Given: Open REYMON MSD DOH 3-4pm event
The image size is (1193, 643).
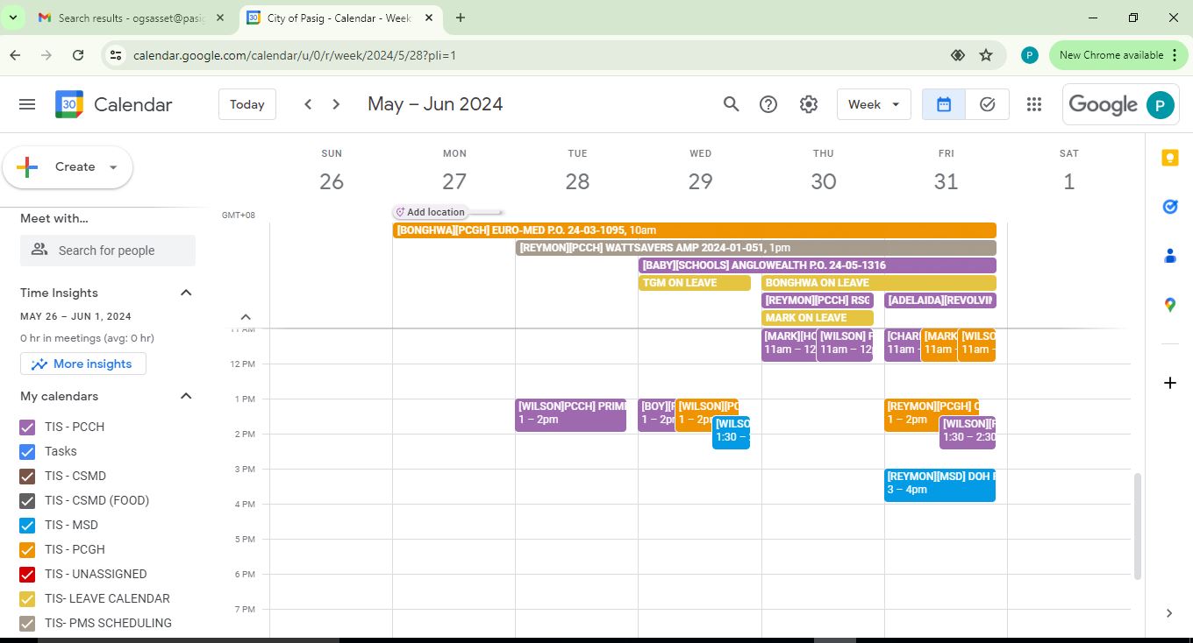Looking at the screenshot, I should [939, 485].
